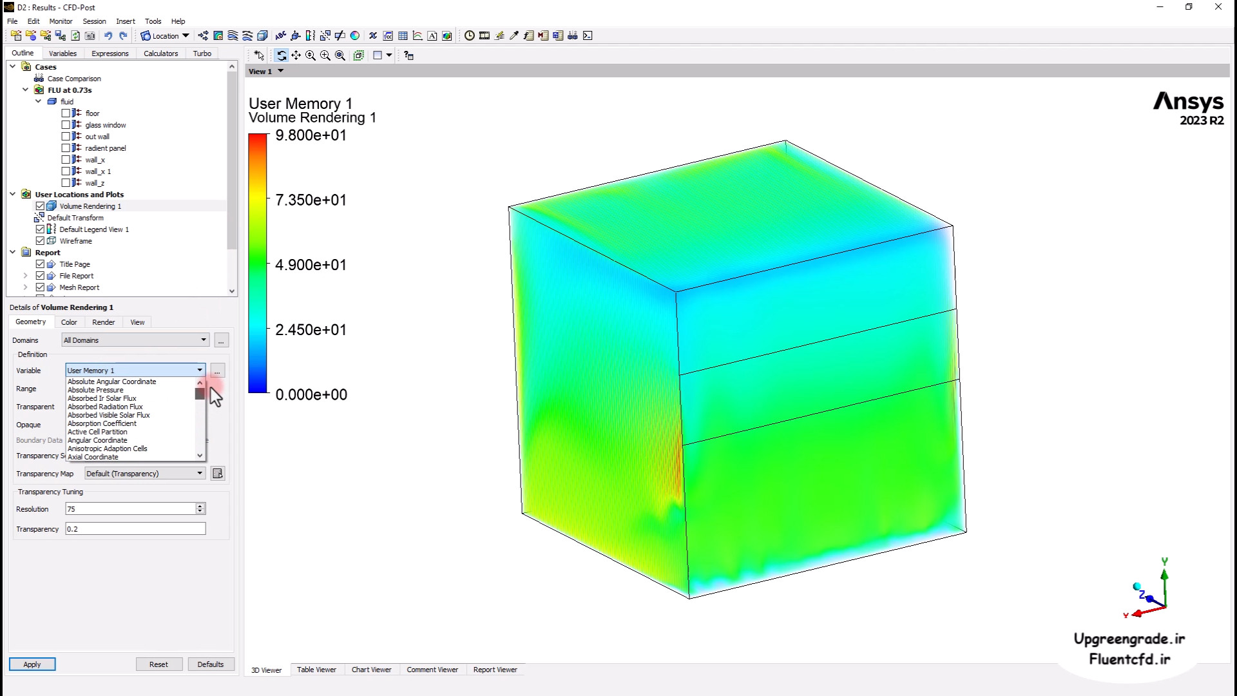Insert a Contour plot
This screenshot has width=1237, height=696.
coord(218,35)
